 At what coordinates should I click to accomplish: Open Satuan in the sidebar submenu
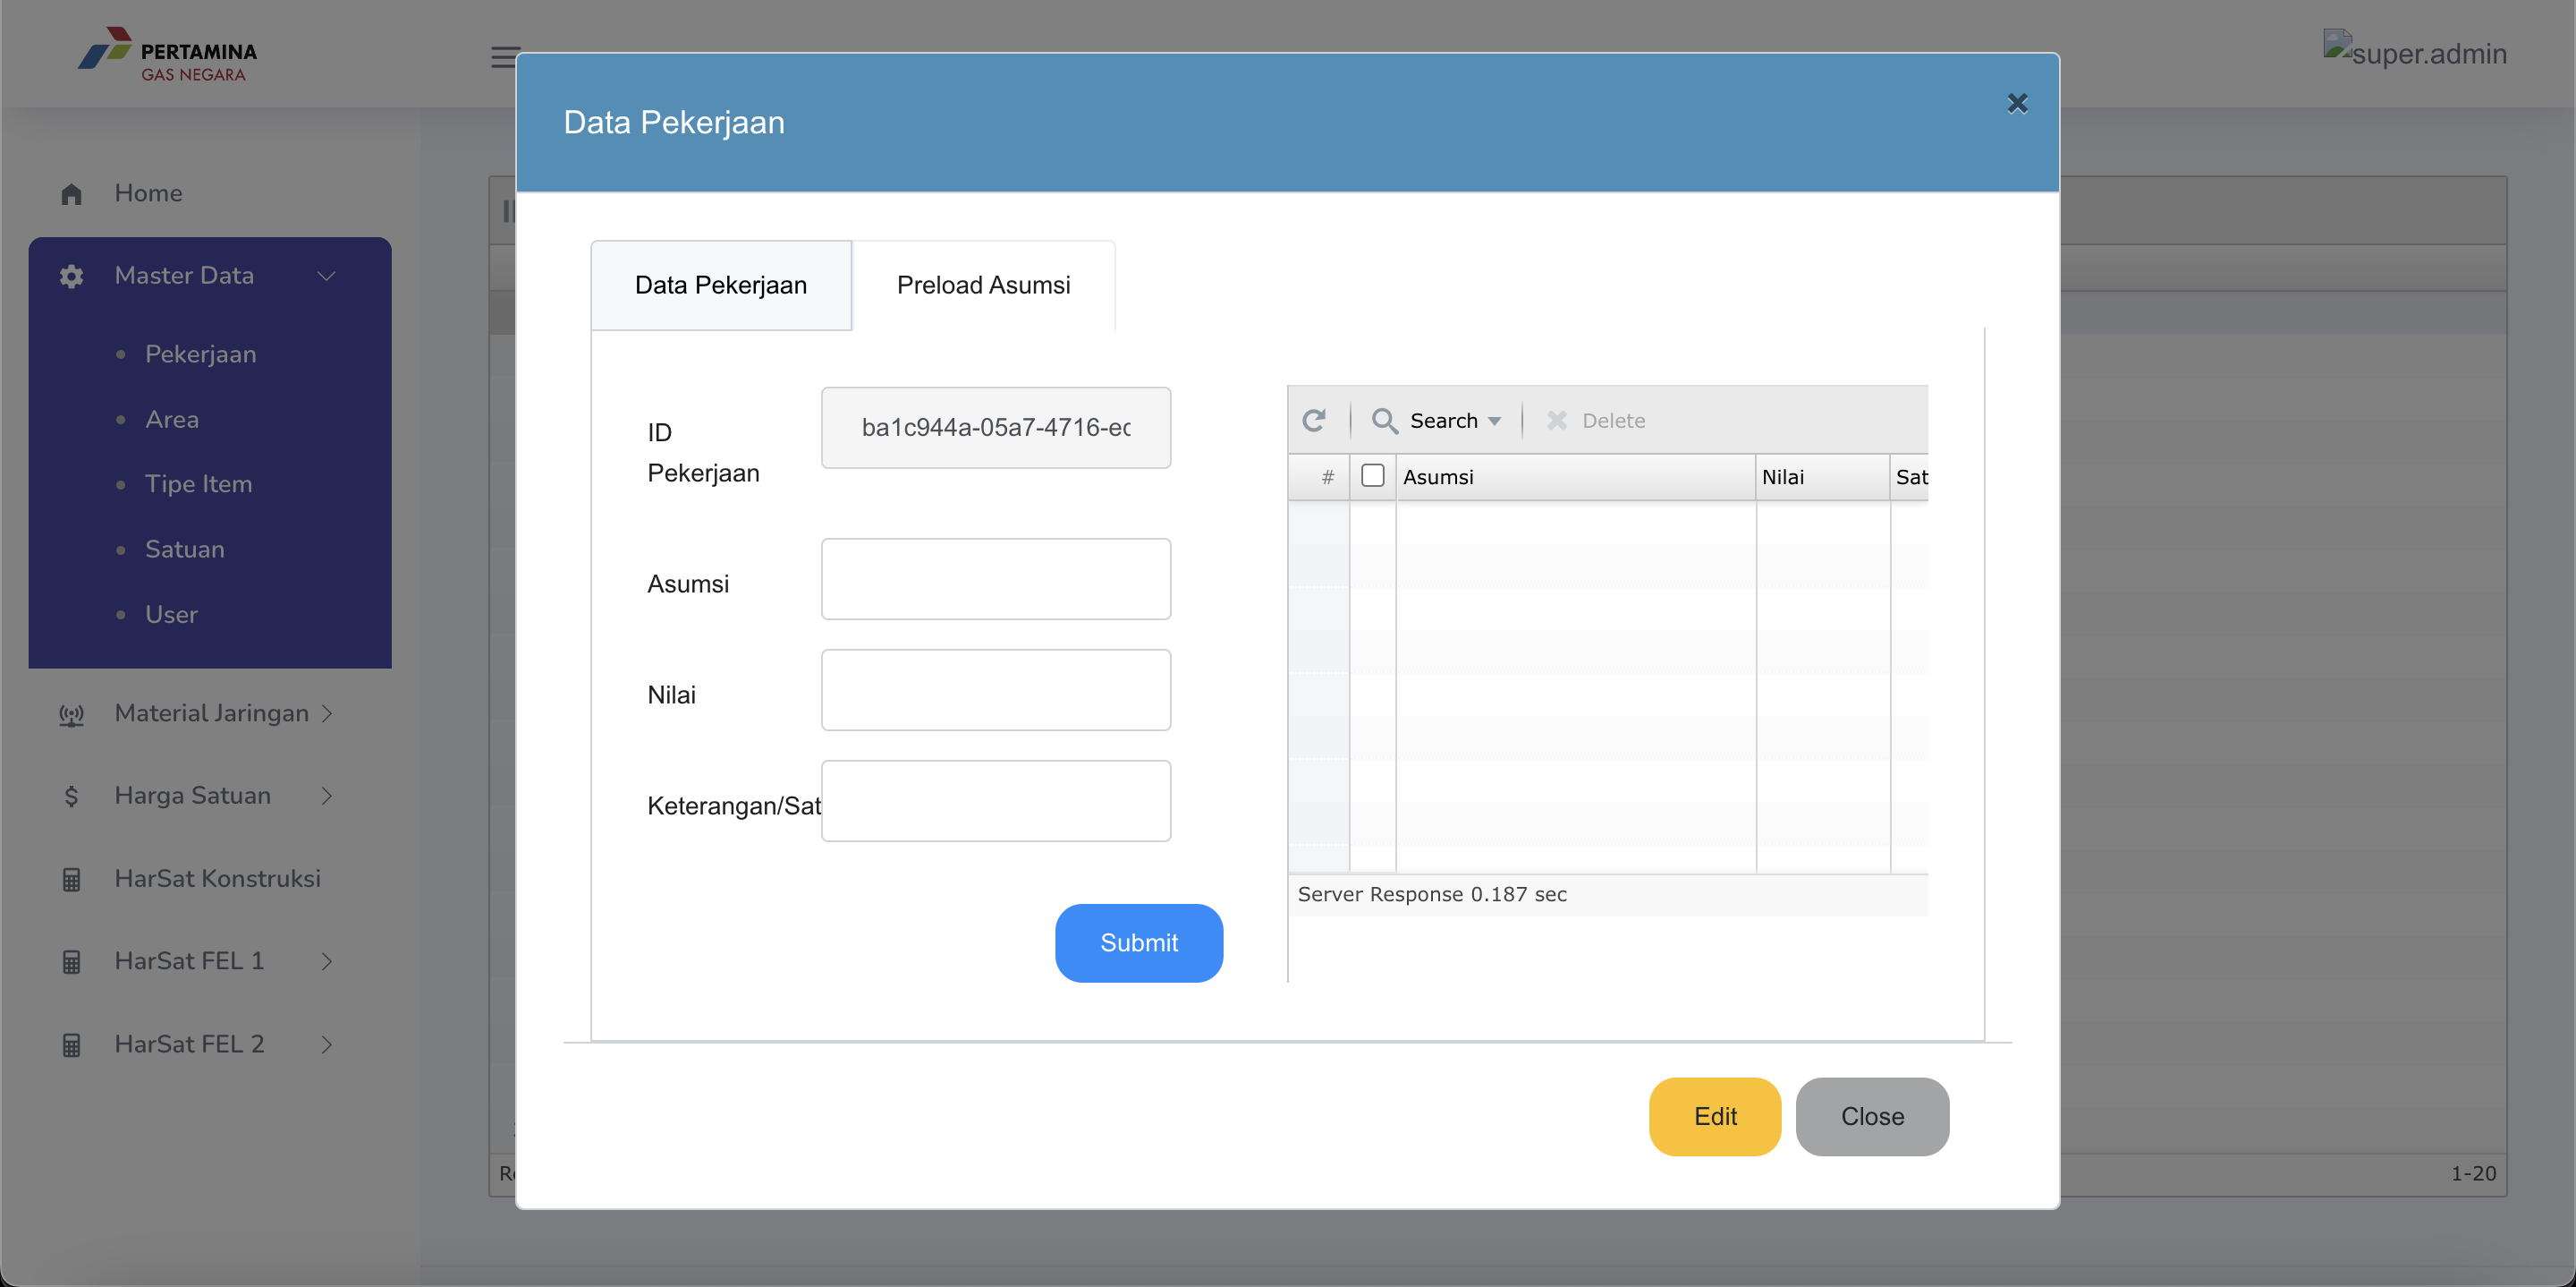[x=185, y=550]
